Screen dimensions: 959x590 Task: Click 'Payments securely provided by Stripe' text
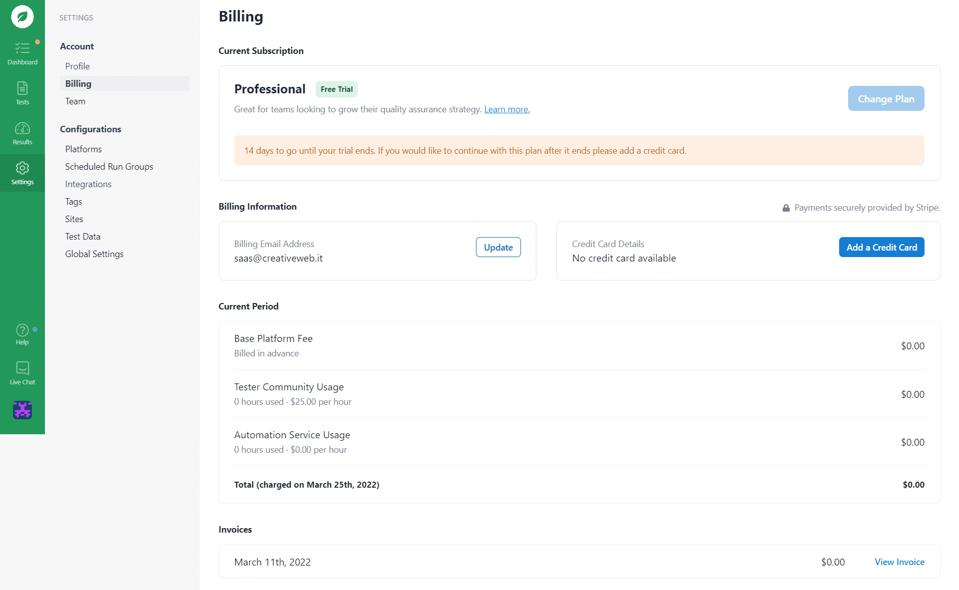867,208
